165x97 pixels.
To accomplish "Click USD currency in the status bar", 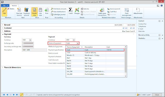I will click(144, 95).
